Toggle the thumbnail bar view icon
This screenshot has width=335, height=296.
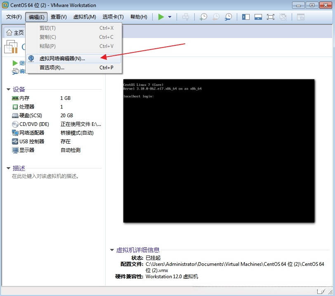coord(258,17)
